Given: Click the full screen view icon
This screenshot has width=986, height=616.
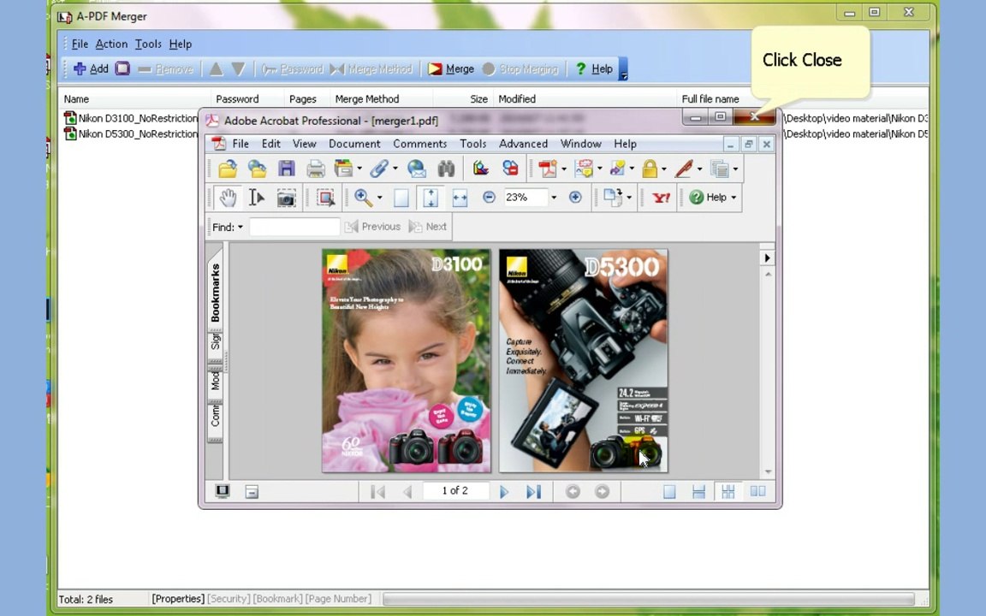Looking at the screenshot, I should (x=222, y=492).
